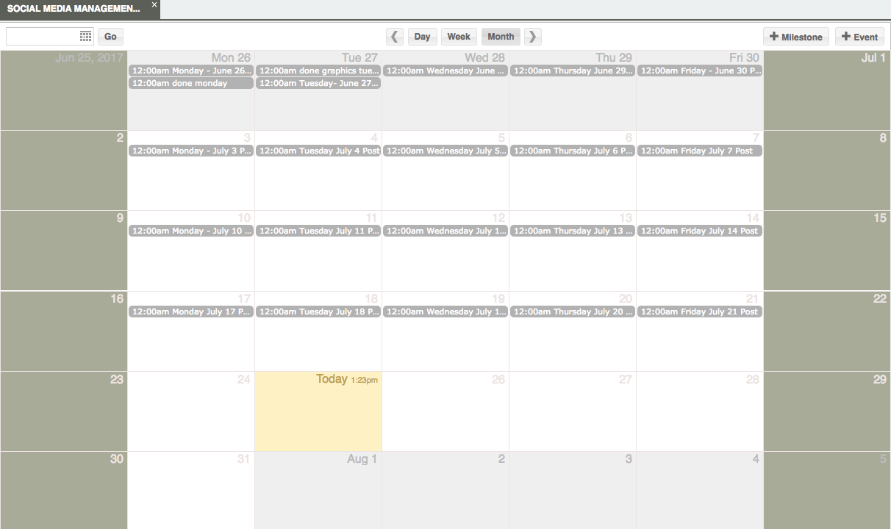Select the July 31 day cell
The width and height of the screenshot is (891, 529).
pyautogui.click(x=191, y=491)
